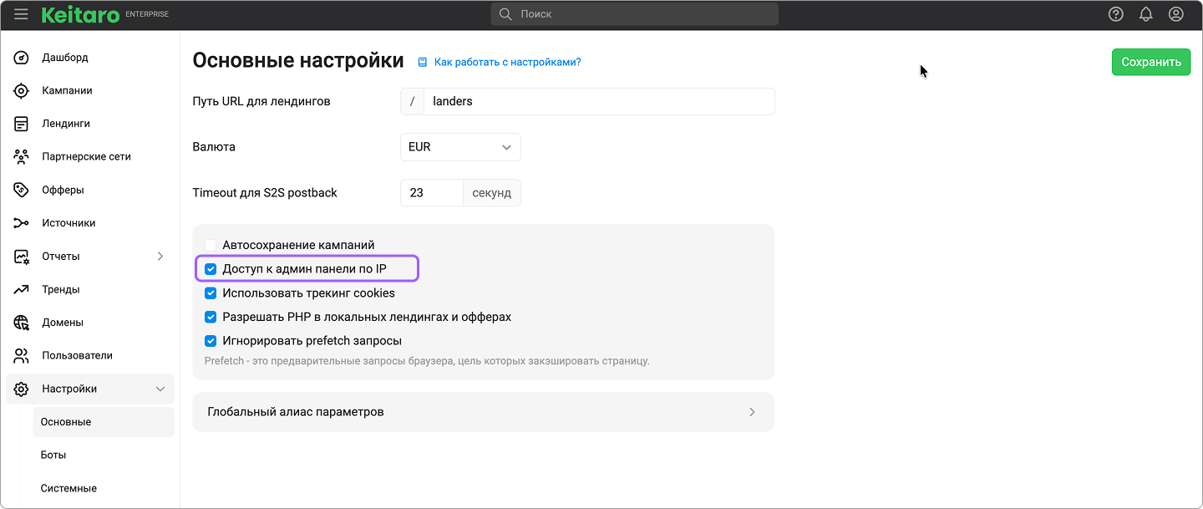This screenshot has height=509, width=1203.
Task: Open Боты settings submenu item
Action: 53,456
